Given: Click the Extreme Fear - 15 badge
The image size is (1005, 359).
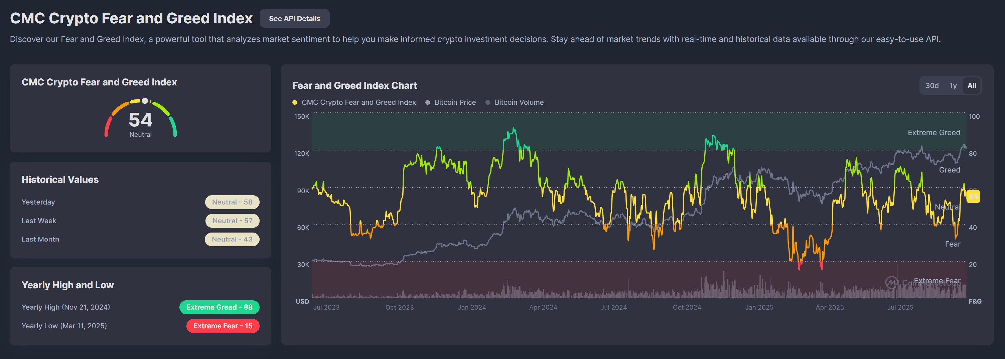Looking at the screenshot, I should tap(223, 326).
